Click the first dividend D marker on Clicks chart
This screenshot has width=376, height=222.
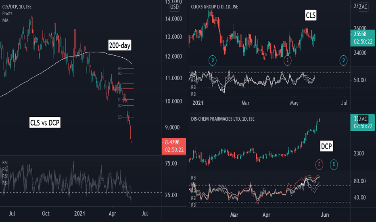pos(213,60)
